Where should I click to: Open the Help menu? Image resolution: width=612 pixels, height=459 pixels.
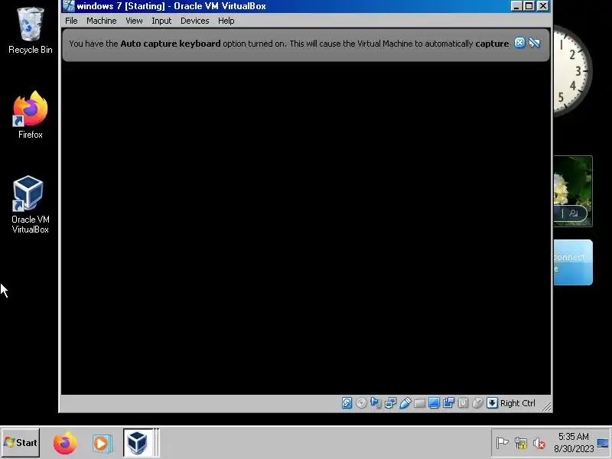tap(226, 21)
